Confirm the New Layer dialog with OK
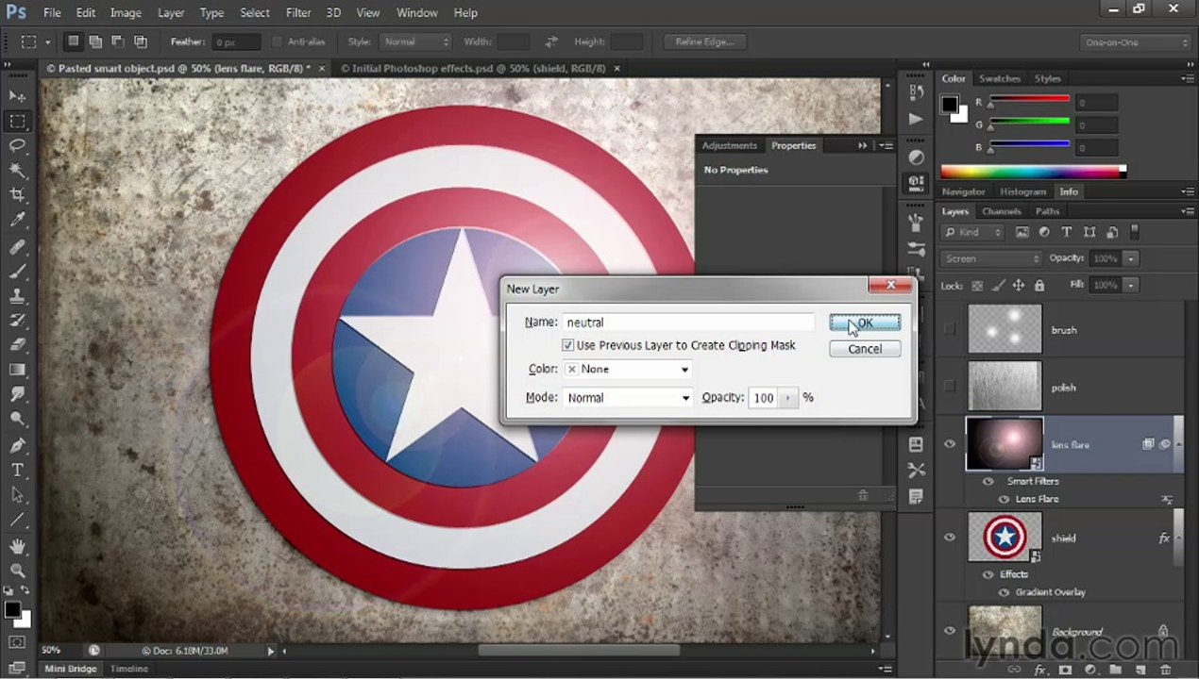Viewport: 1199px width, 679px height. point(865,323)
